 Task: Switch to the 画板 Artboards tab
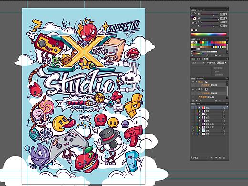point(198,104)
